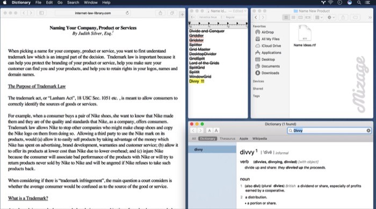Click the Lord of the Grids line
This screenshot has height=209, width=376.
[204, 63]
